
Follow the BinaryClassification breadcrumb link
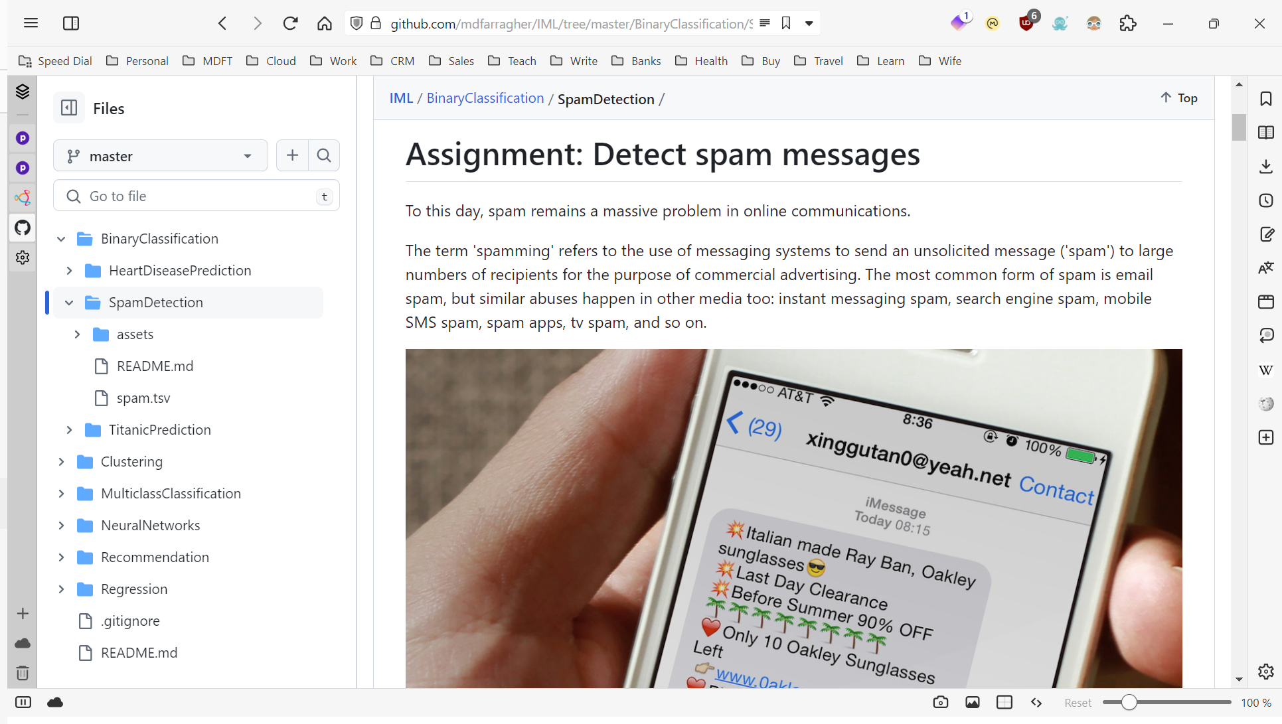pos(485,98)
